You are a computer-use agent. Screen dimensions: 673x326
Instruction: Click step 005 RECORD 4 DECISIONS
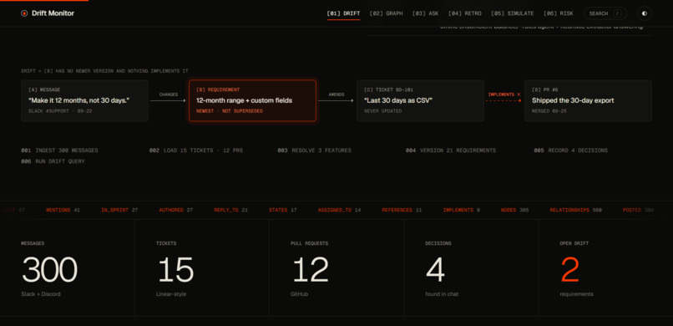[571, 150]
